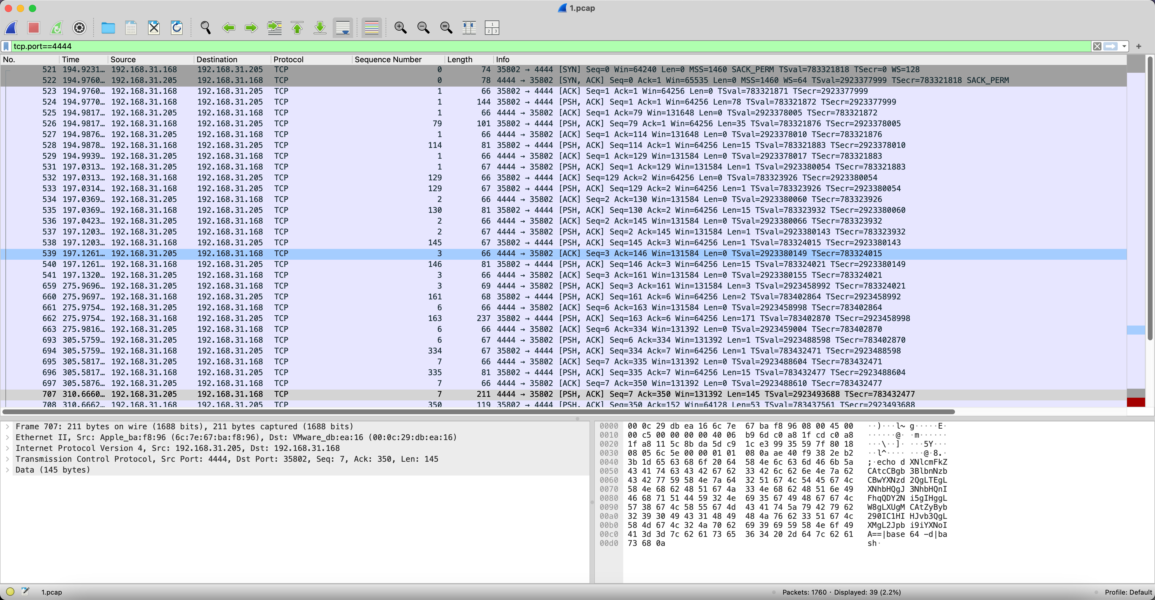Click the resize columns to content icon
This screenshot has height=600, width=1155.
[x=469, y=28]
